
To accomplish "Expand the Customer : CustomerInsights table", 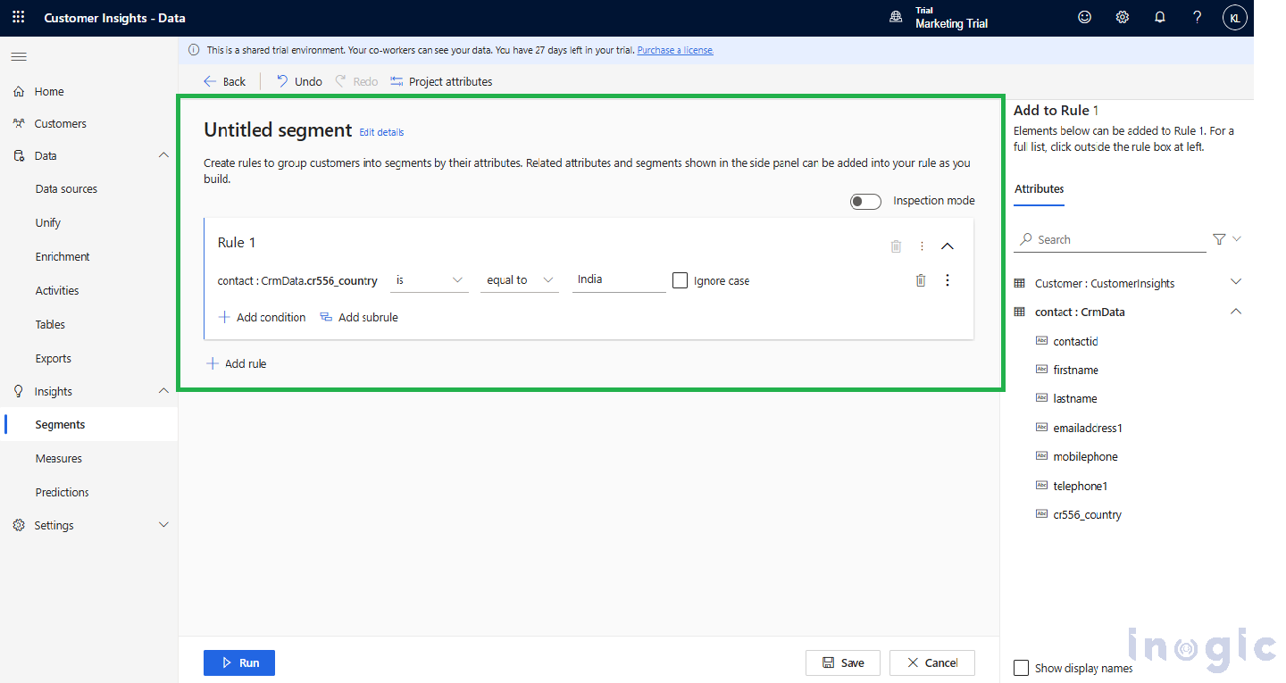I will pos(1236,283).
